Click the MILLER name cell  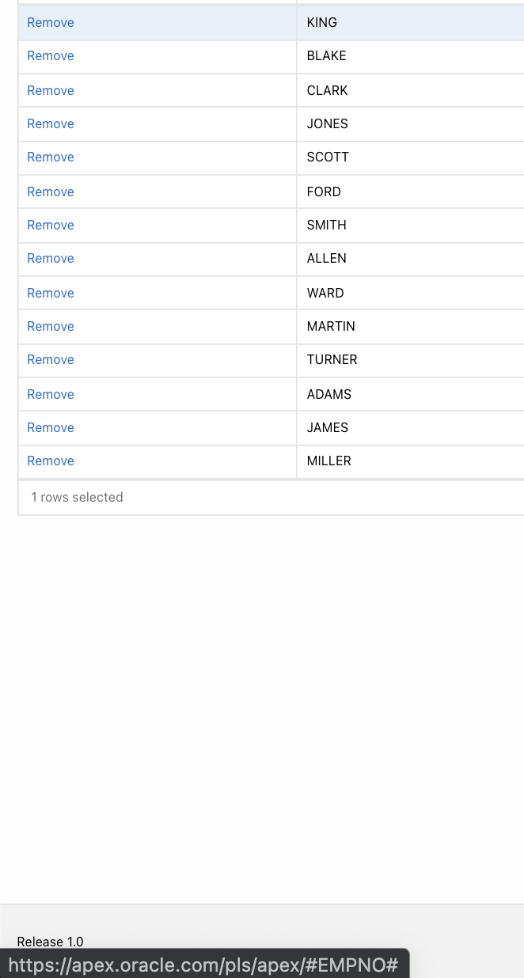click(x=410, y=461)
